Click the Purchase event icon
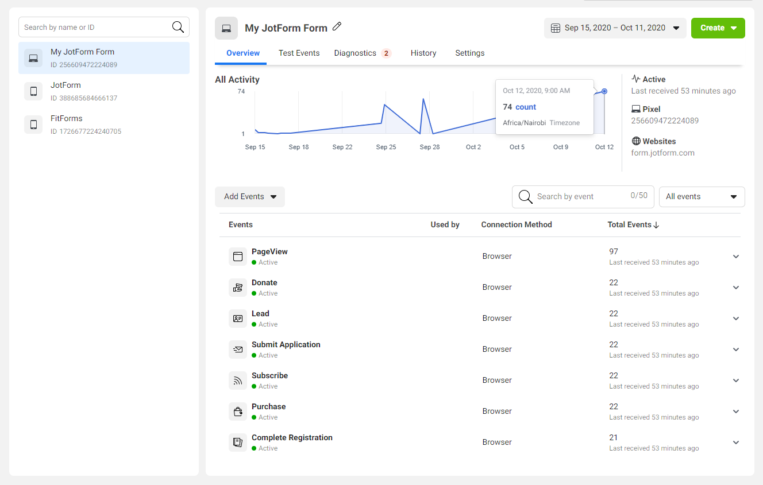 238,412
